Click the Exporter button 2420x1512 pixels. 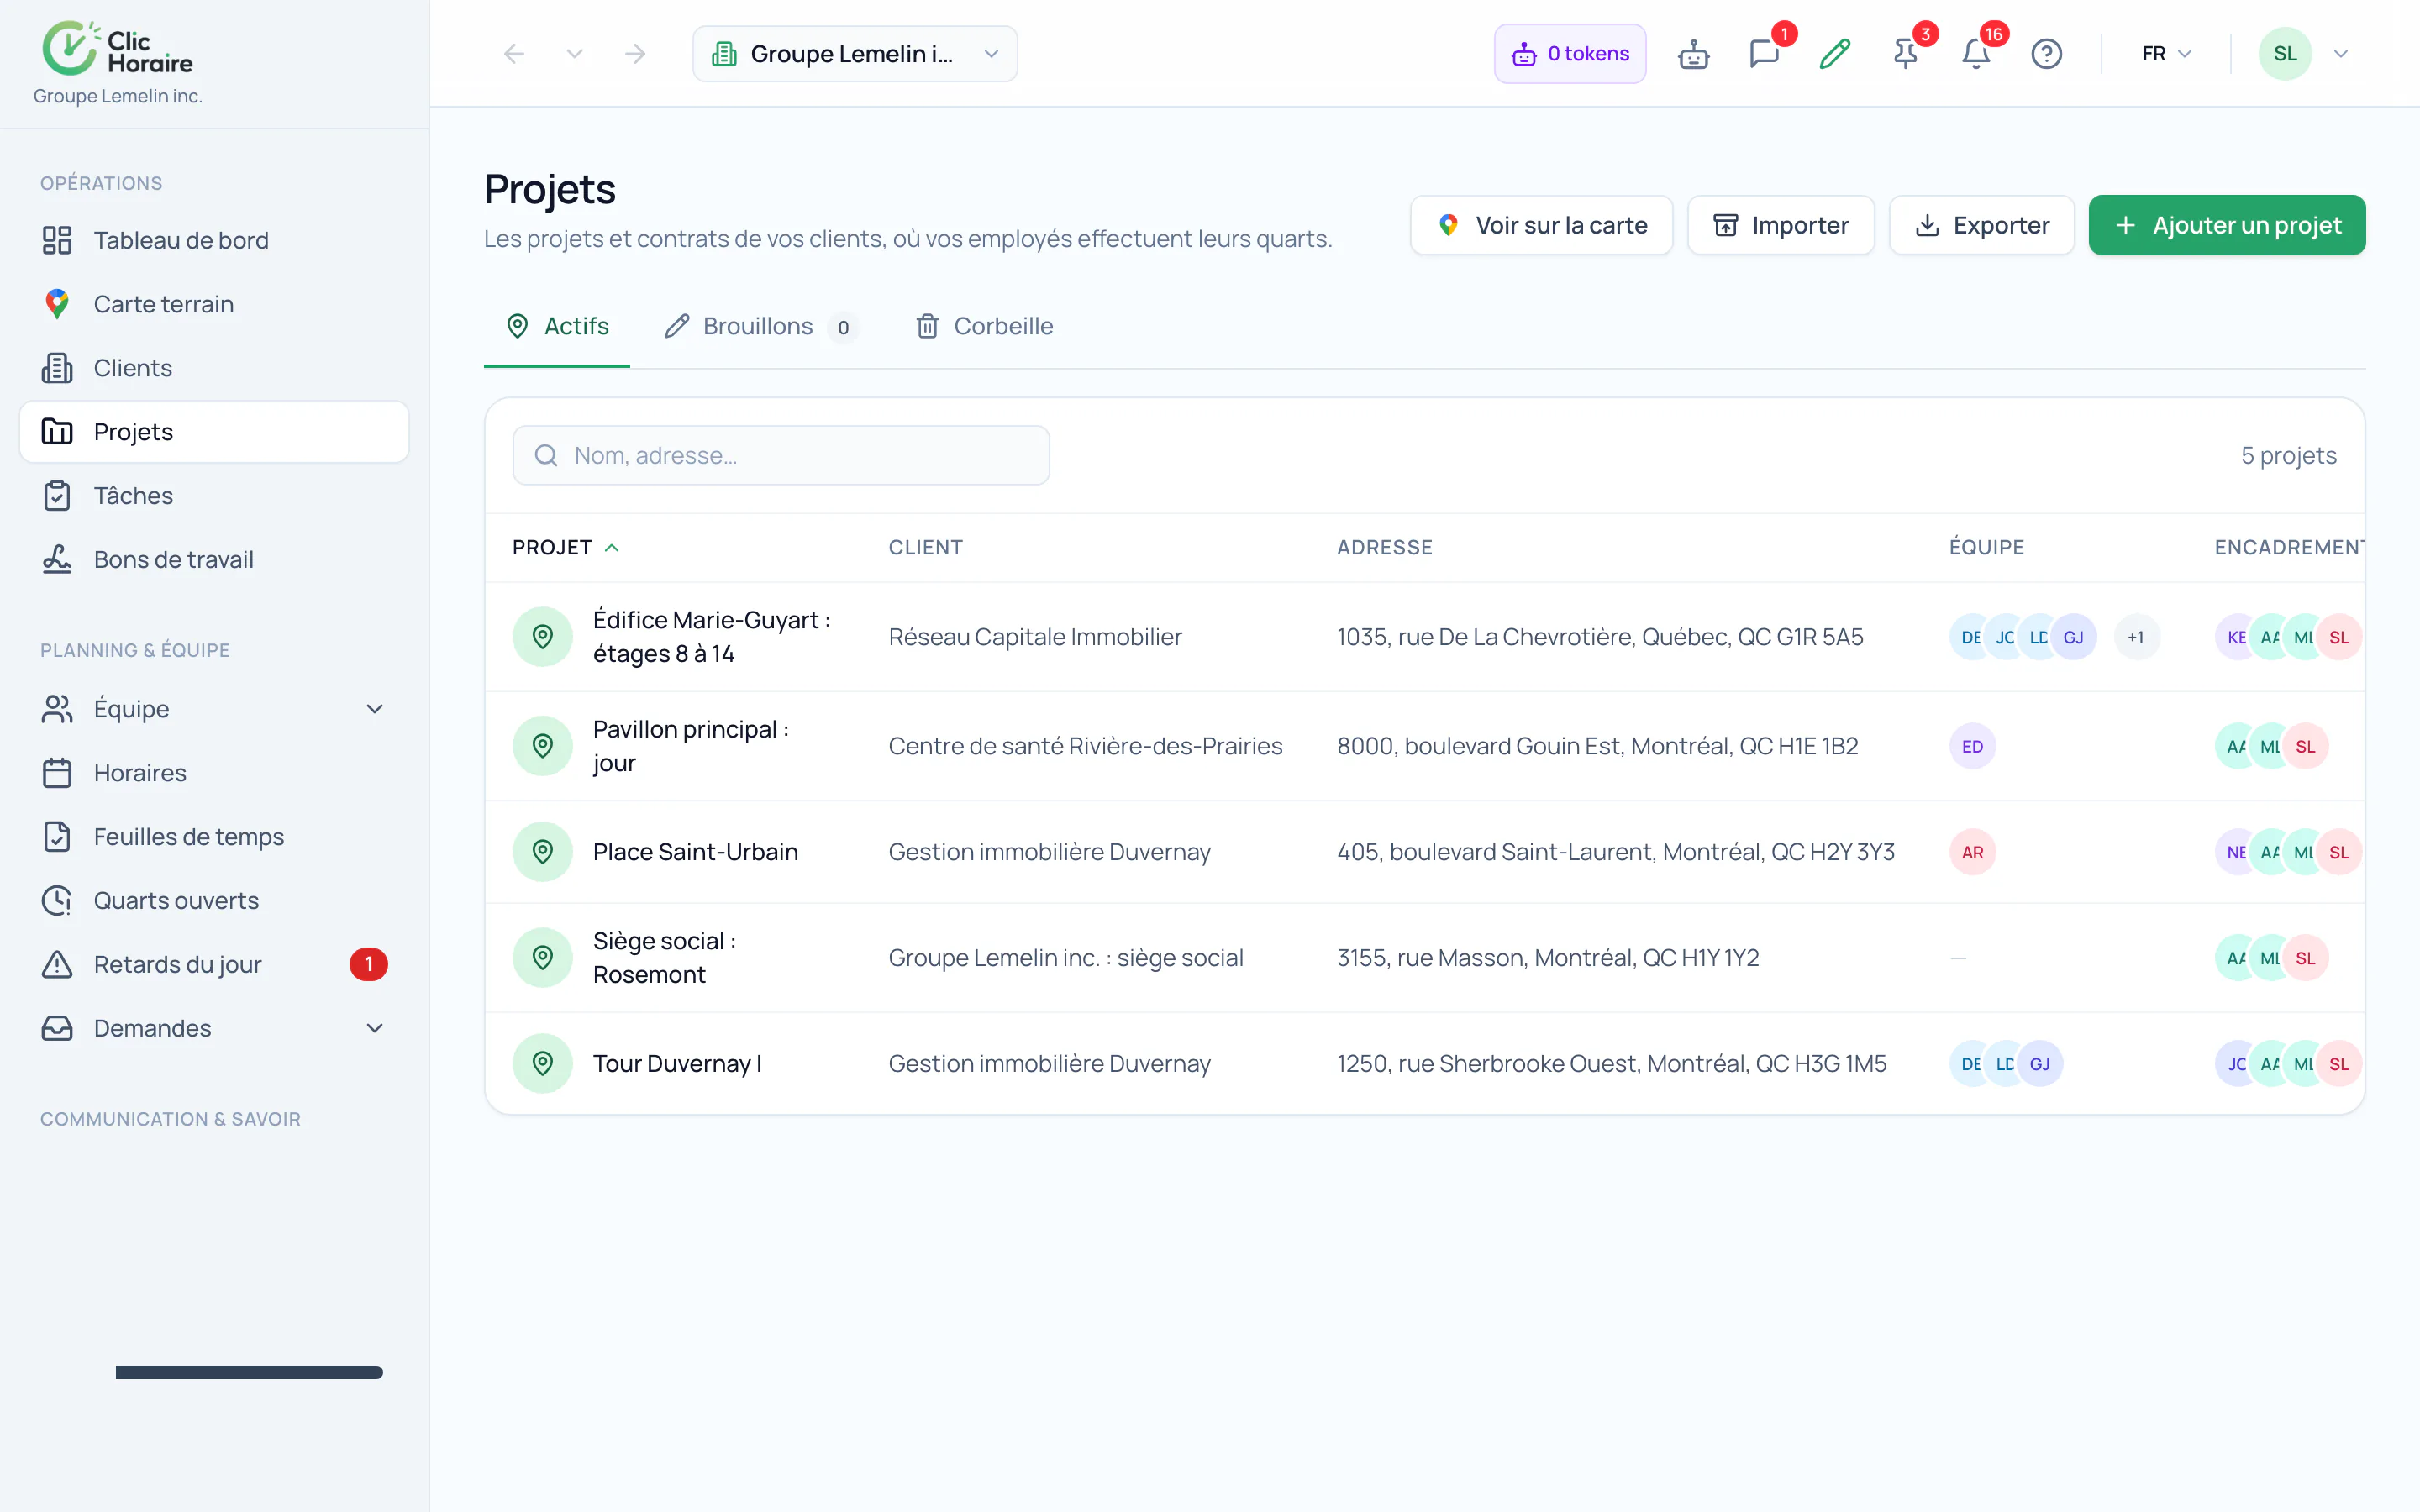tap(1981, 225)
